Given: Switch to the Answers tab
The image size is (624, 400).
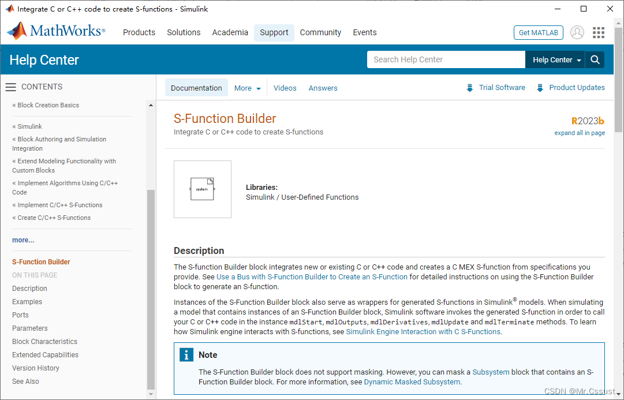Looking at the screenshot, I should (x=323, y=88).
